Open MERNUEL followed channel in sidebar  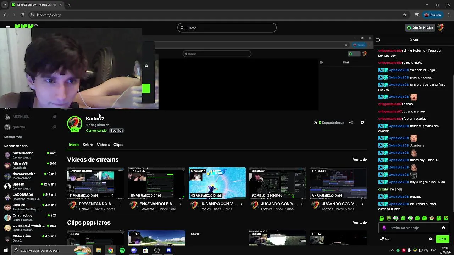coord(30,117)
